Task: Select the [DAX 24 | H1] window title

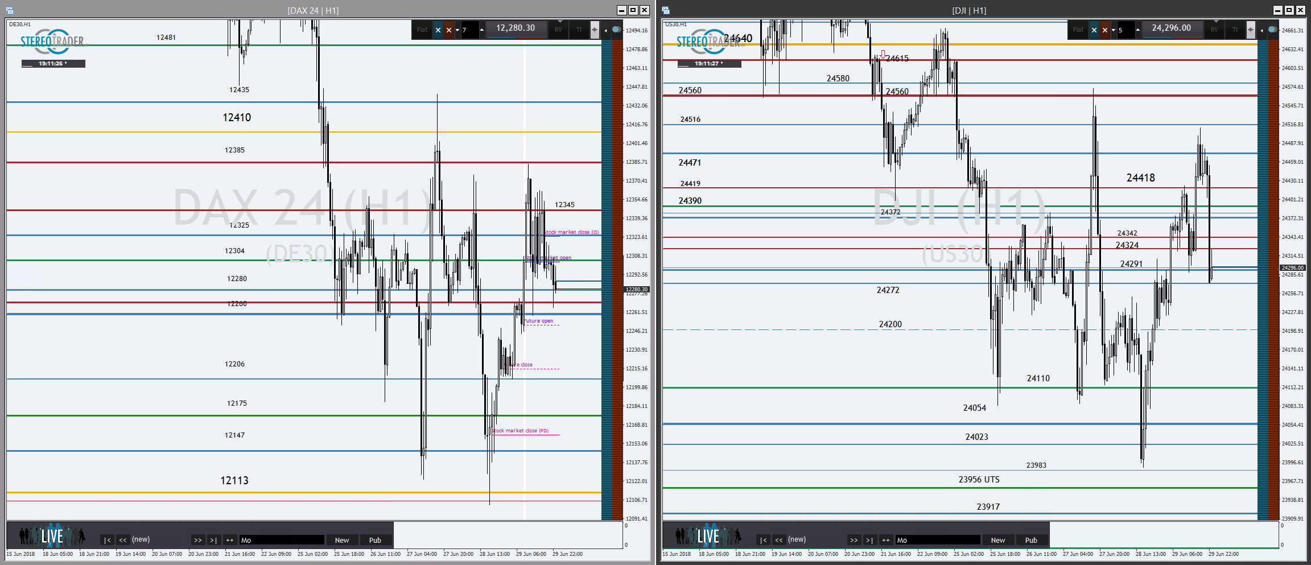Action: point(313,10)
